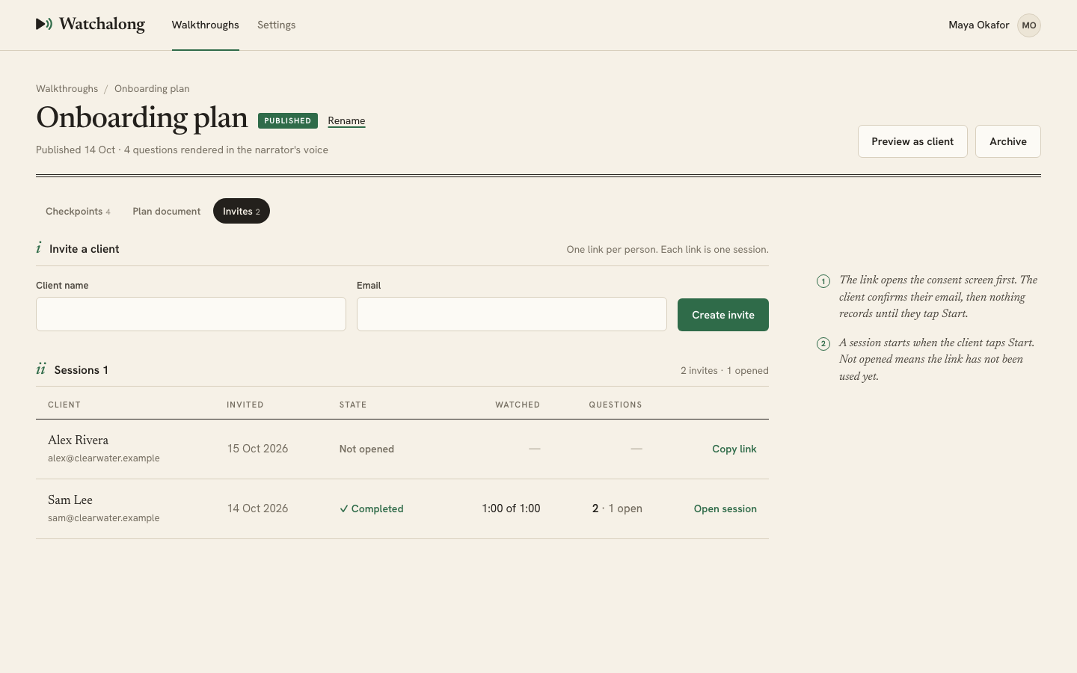This screenshot has height=673, width=1077.
Task: Click sam@clearwater.example email text
Action: point(104,517)
